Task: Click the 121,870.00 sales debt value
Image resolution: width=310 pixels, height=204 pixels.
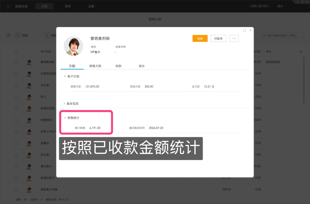Action: click(92, 87)
